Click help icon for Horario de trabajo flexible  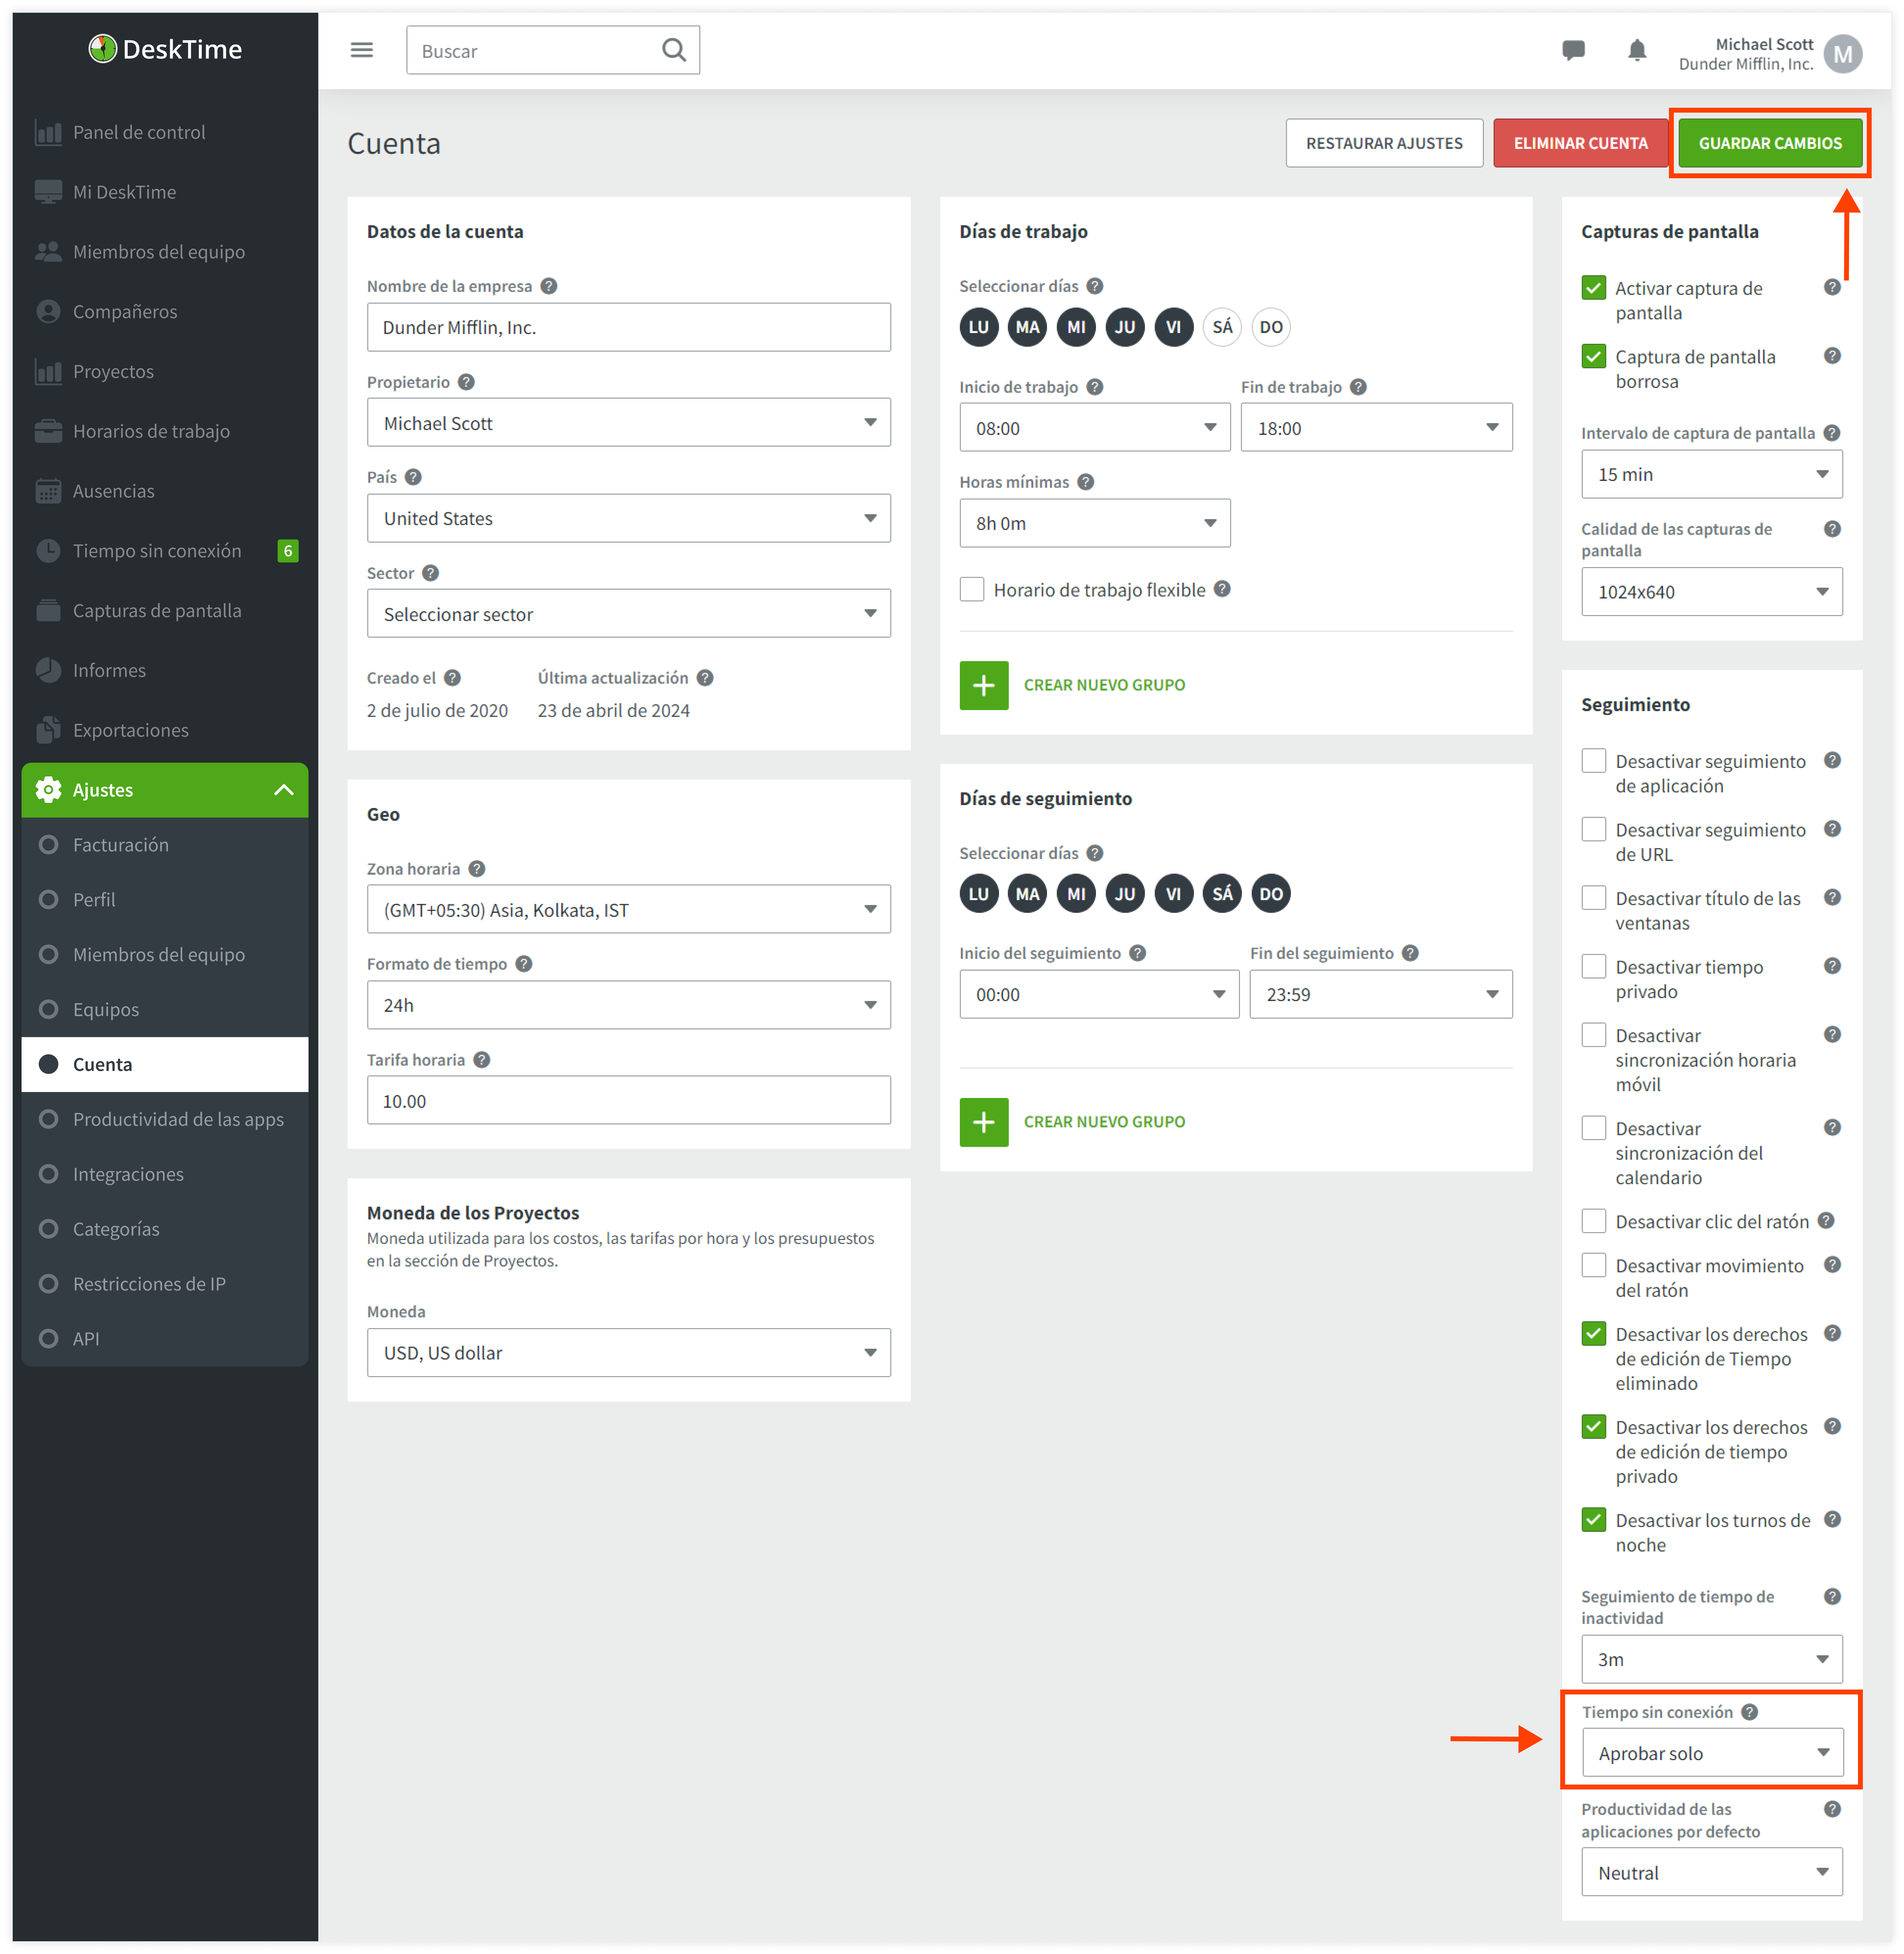[1222, 589]
